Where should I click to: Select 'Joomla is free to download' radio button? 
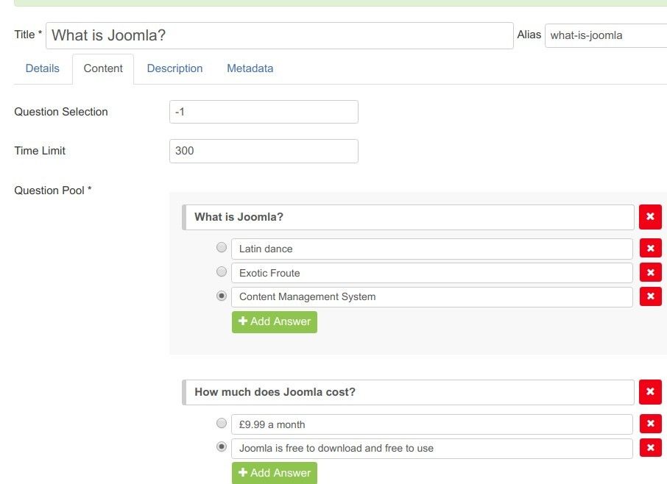click(x=221, y=446)
